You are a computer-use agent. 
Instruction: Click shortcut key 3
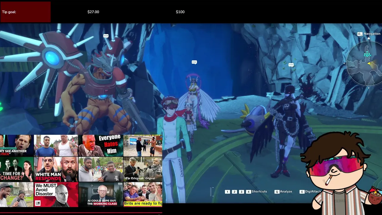(241, 192)
